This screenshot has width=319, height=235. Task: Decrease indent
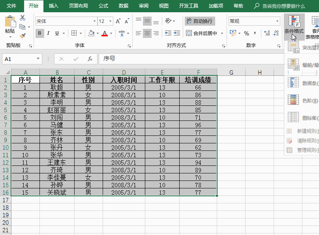click(x=168, y=33)
